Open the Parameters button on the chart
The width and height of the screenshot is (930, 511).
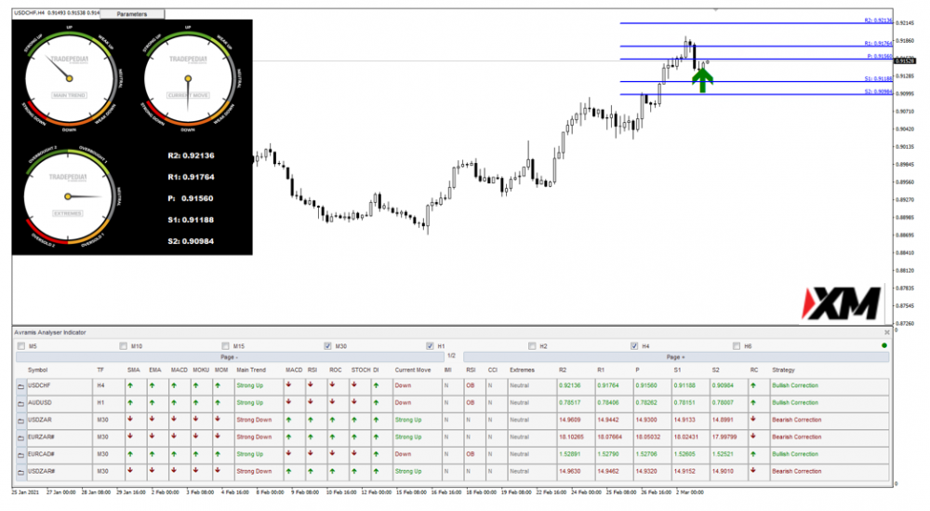(x=132, y=14)
